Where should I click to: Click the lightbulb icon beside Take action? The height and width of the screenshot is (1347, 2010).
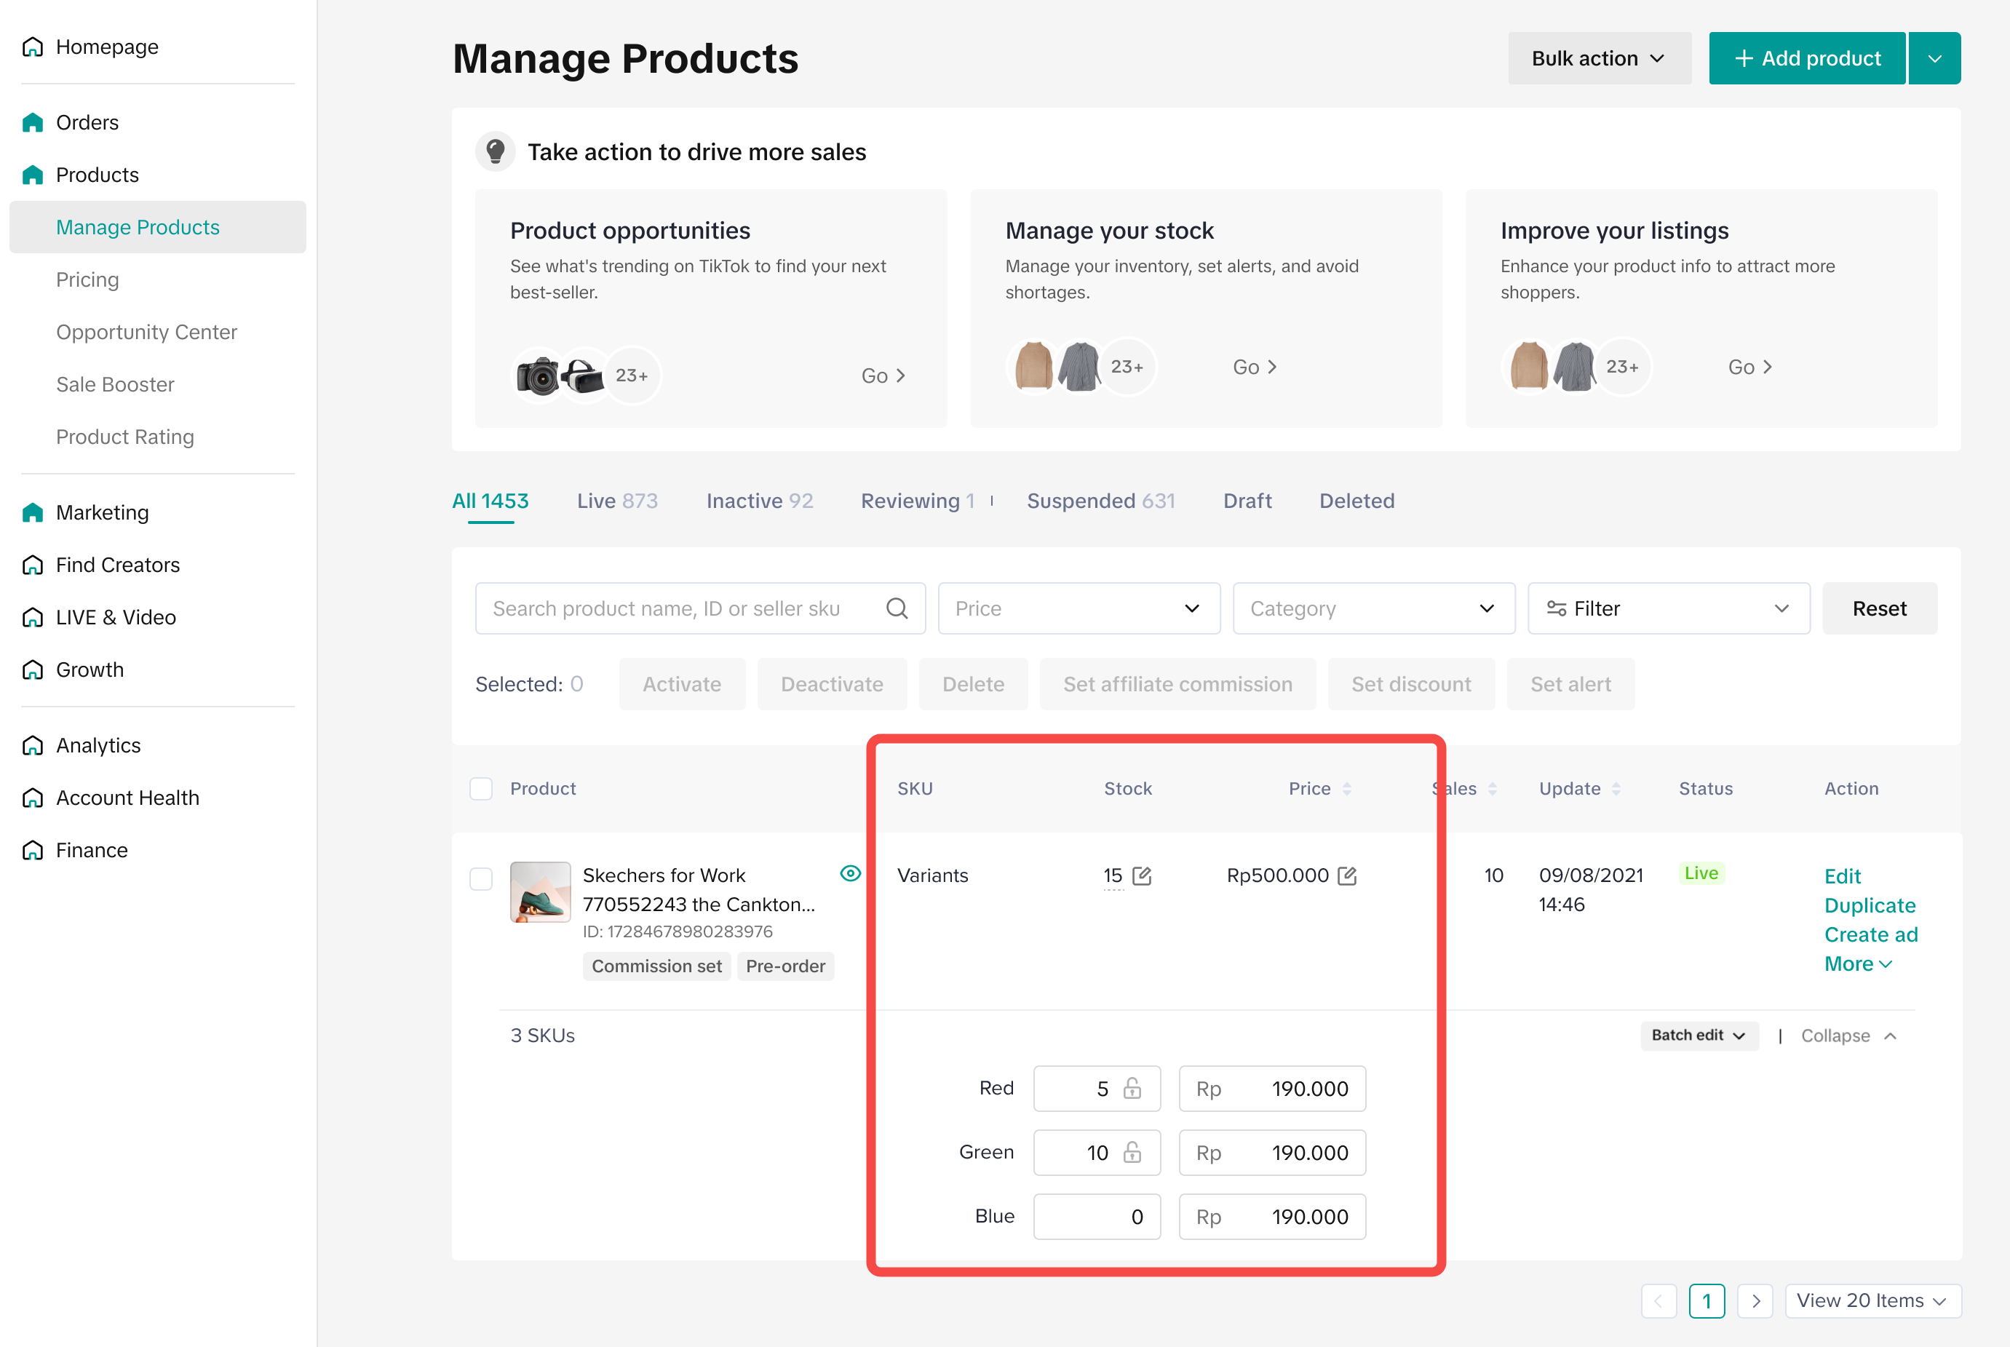point(496,152)
